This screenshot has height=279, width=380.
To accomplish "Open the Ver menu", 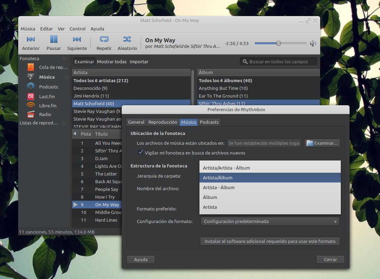I will pos(61,29).
